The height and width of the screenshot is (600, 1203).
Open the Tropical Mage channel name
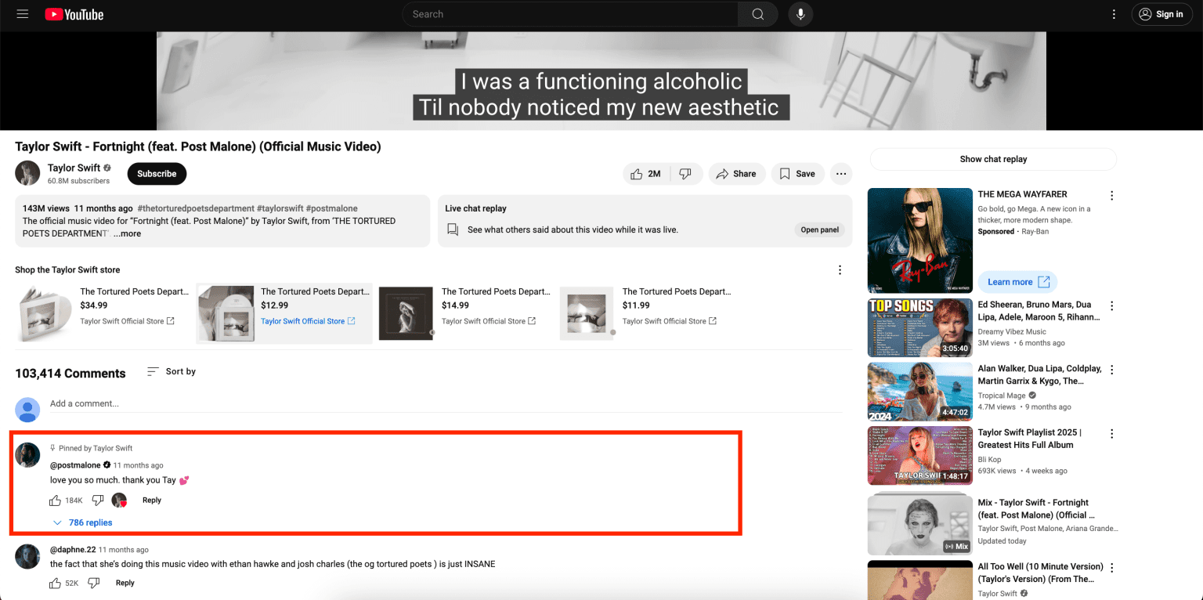[x=1002, y=396]
